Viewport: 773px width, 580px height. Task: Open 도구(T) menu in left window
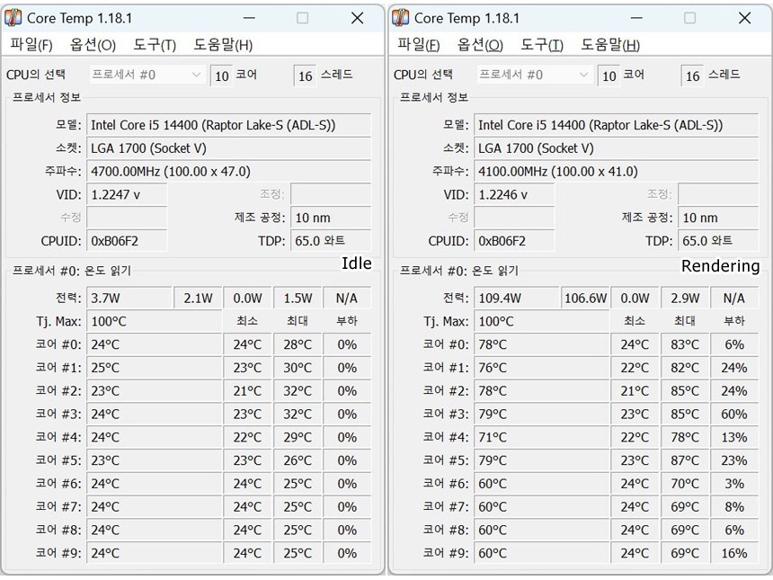tap(155, 45)
